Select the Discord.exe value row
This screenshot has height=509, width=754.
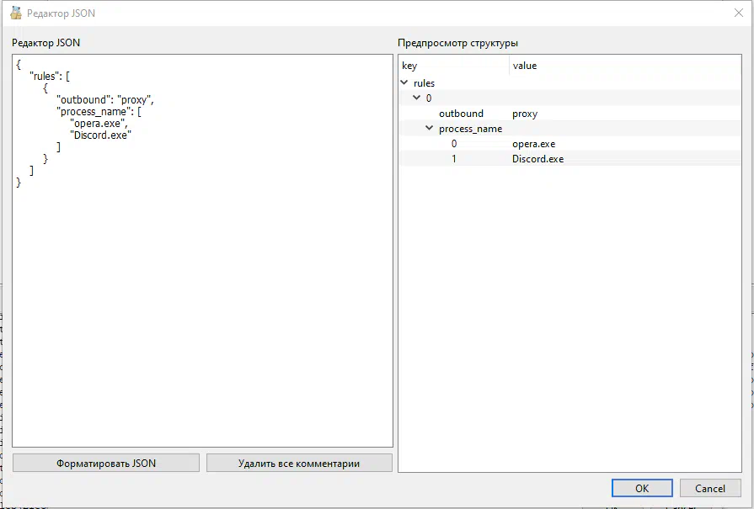point(570,159)
